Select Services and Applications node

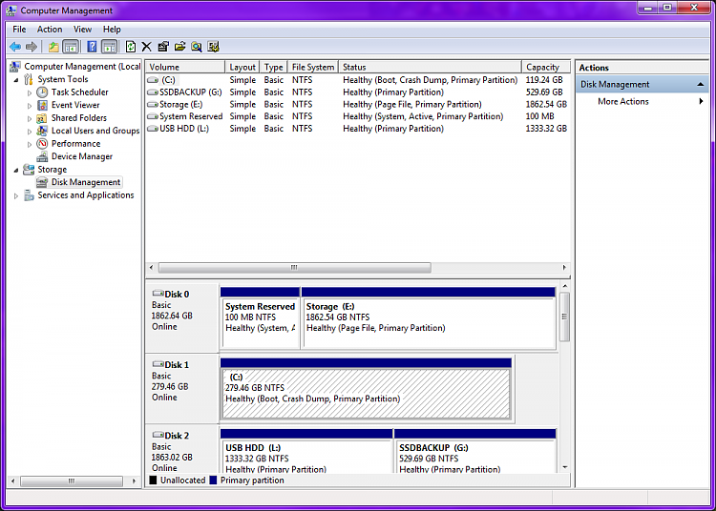(85, 195)
